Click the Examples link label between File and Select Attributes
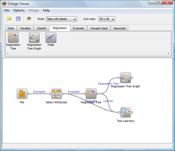 pos(39,92)
